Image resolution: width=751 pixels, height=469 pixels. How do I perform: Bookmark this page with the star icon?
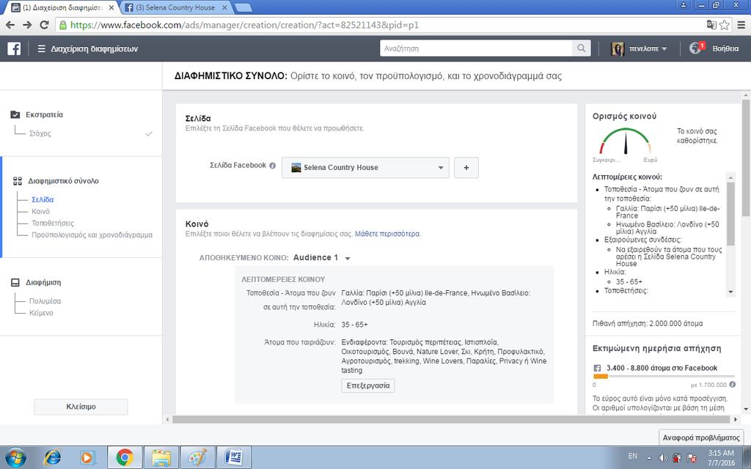pos(724,25)
